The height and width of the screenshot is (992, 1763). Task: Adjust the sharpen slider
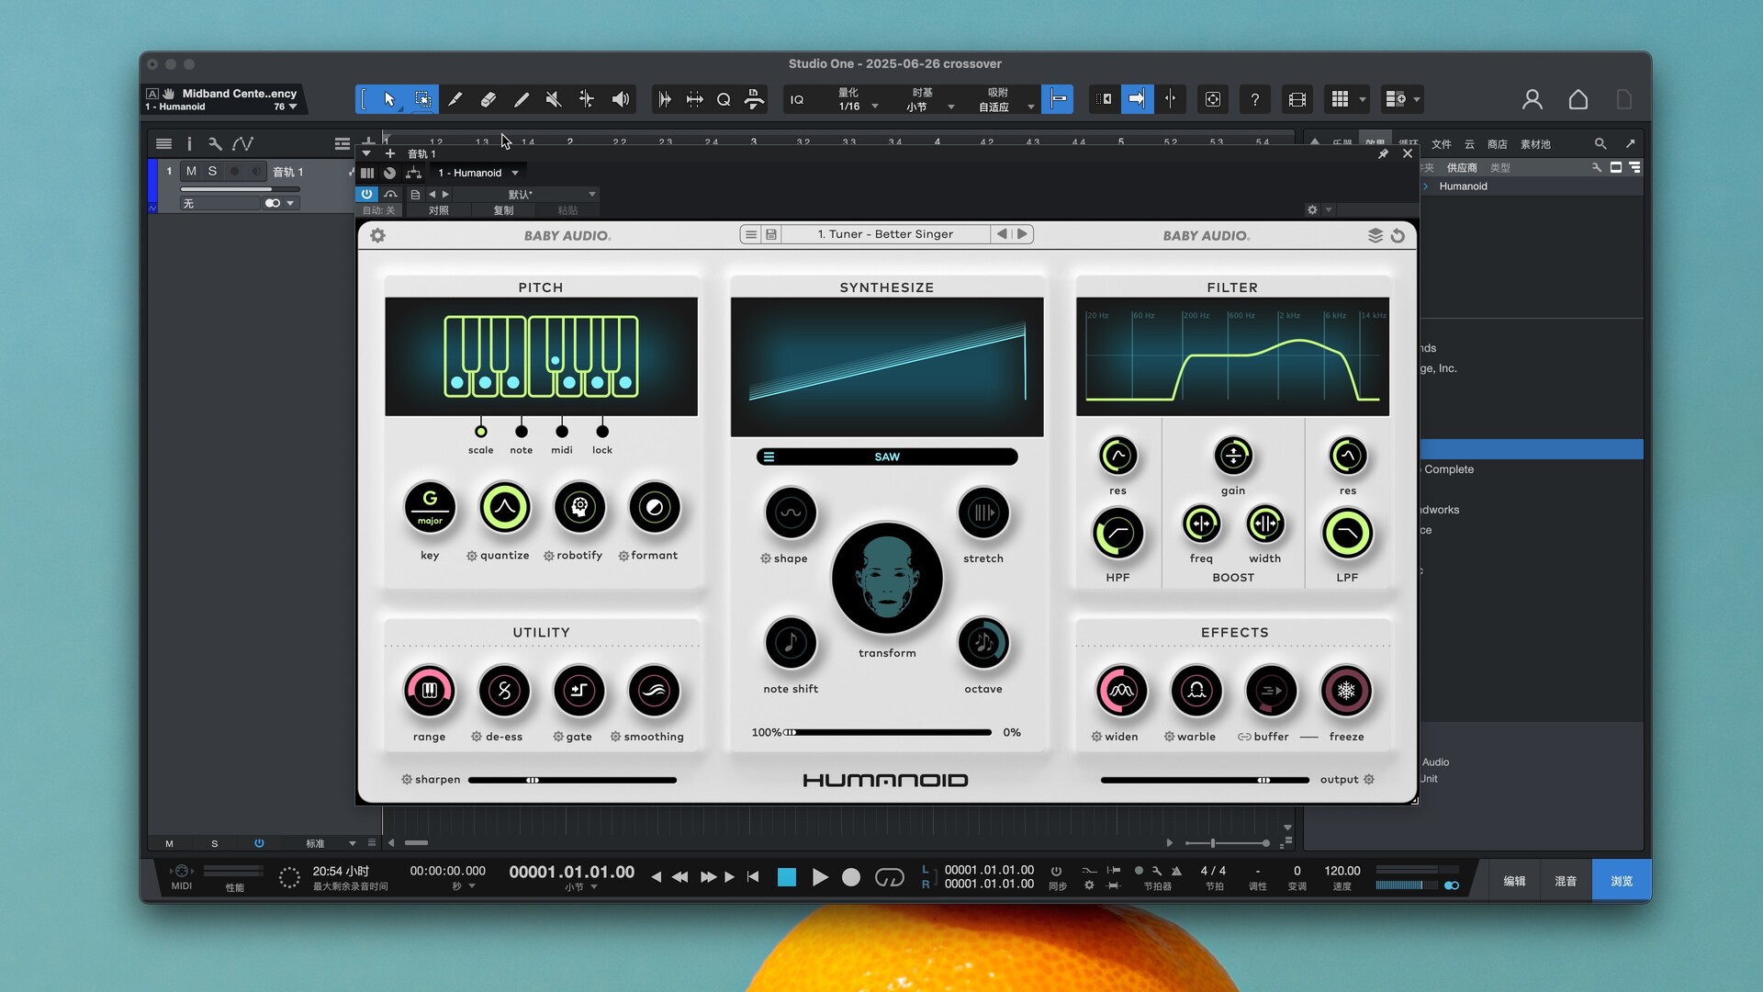tap(572, 780)
